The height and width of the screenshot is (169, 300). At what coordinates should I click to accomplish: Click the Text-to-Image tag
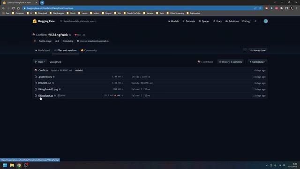45,41
